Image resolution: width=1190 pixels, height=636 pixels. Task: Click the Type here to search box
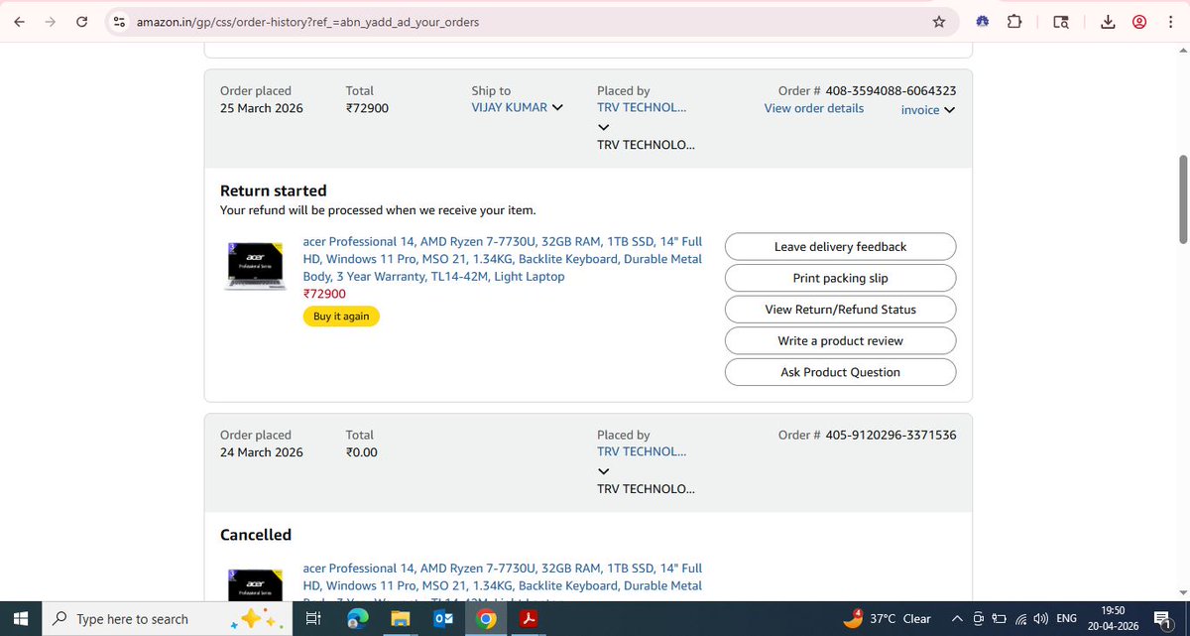tap(167, 618)
